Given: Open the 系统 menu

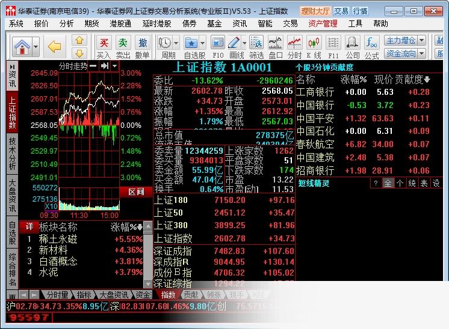Looking at the screenshot, I should pyautogui.click(x=16, y=23).
